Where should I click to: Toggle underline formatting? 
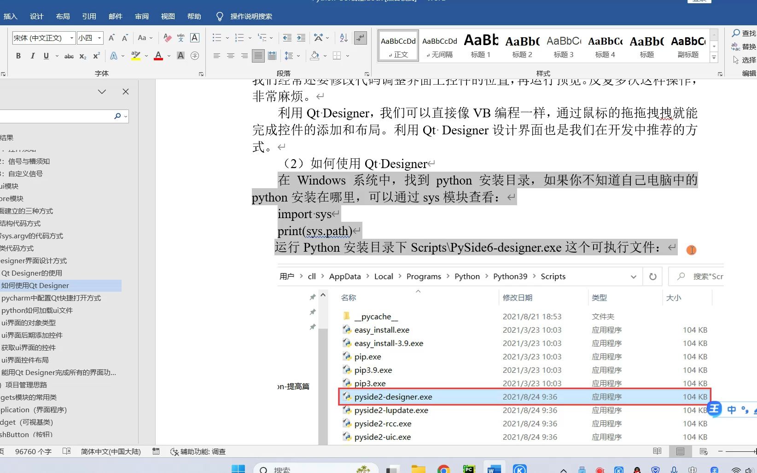tap(46, 56)
